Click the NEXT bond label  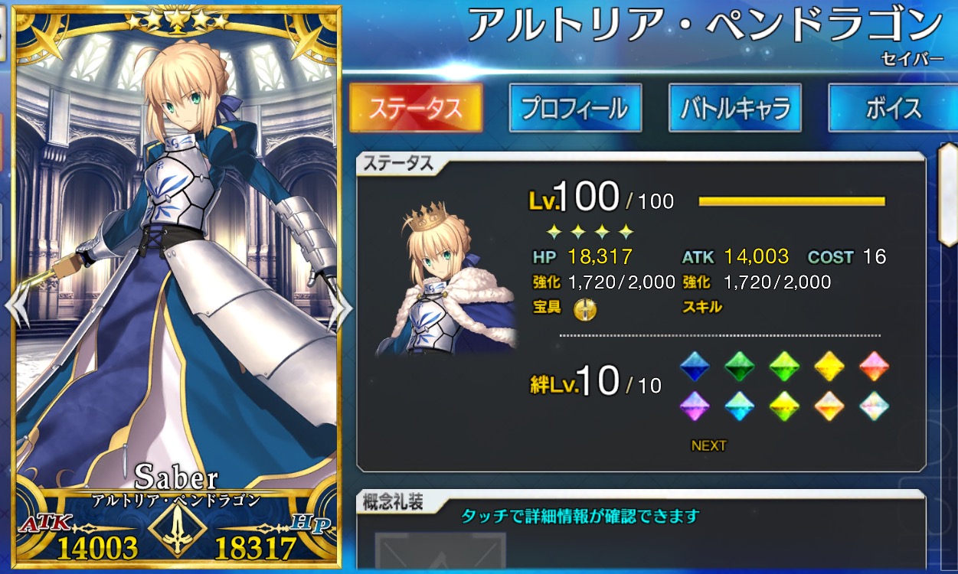pos(708,445)
